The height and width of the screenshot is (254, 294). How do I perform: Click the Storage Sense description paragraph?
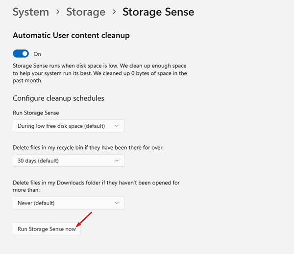pyautogui.click(x=99, y=73)
